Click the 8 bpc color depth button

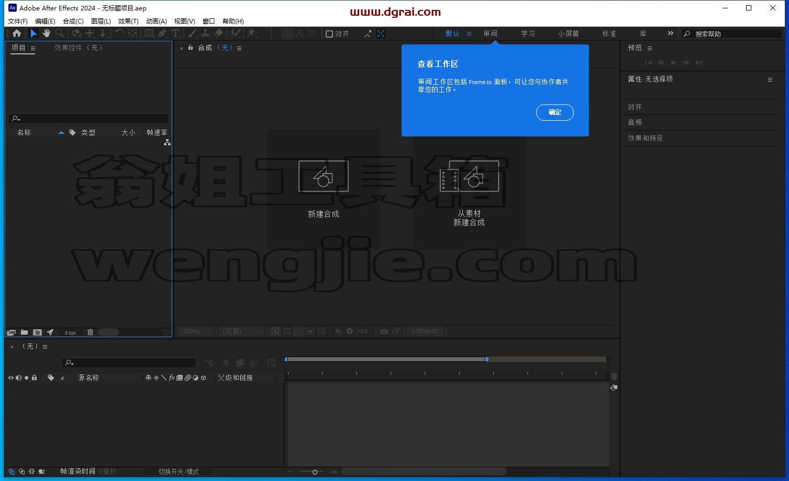click(70, 333)
